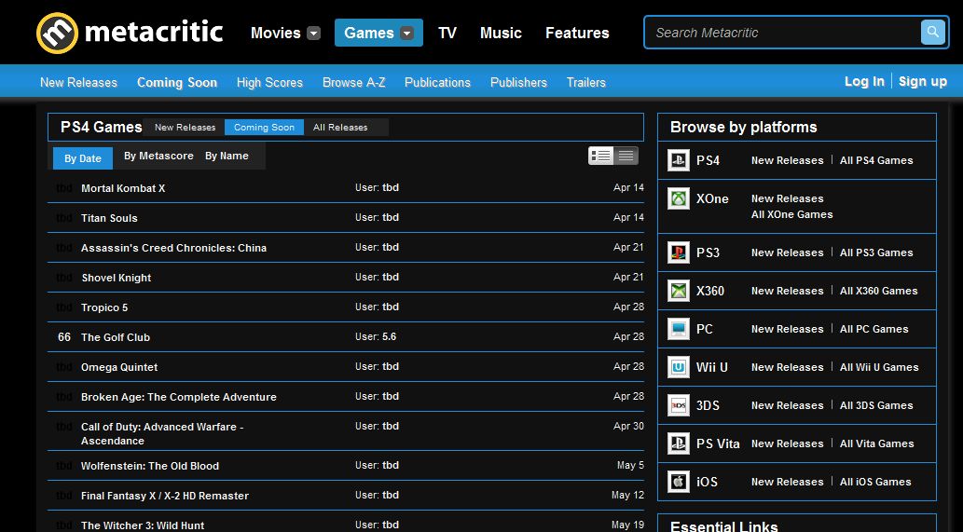Switch to detailed list view icon
The width and height of the screenshot is (963, 532).
(600, 156)
